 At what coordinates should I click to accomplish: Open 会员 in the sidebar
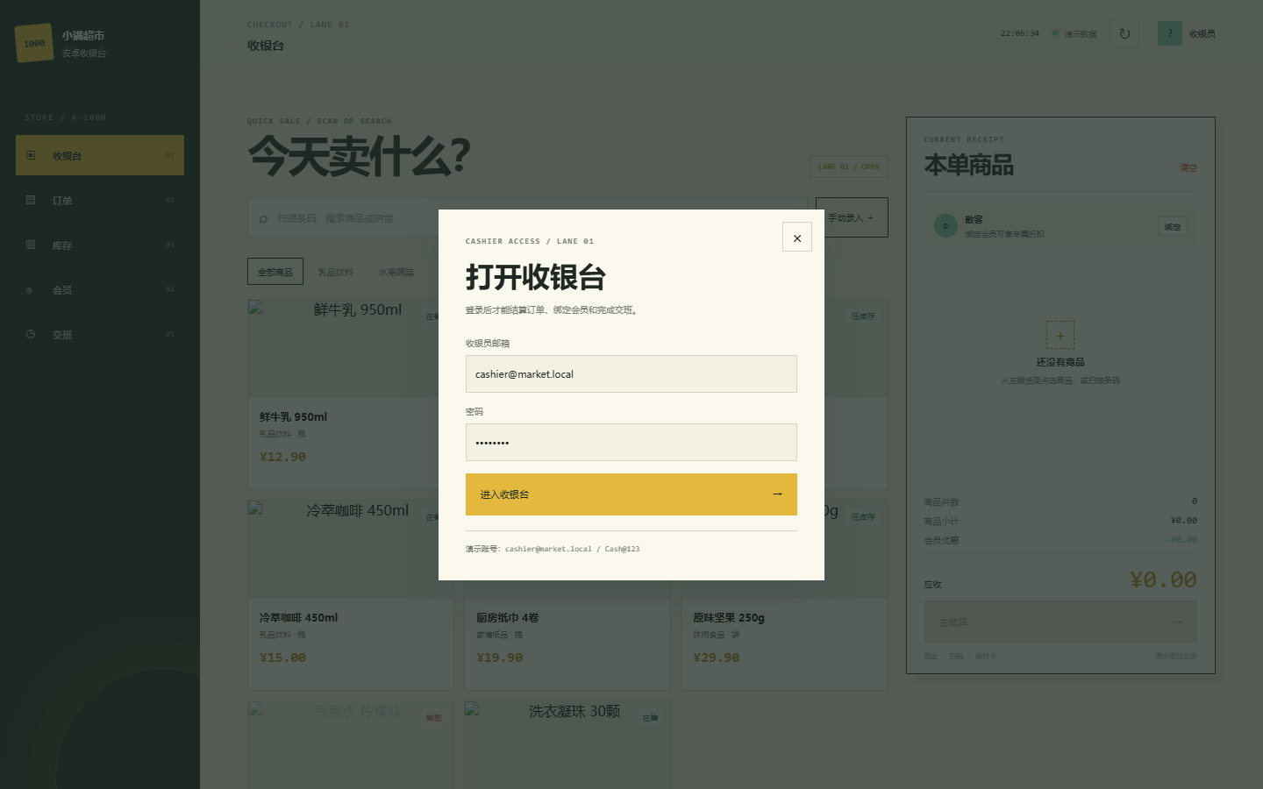click(100, 289)
